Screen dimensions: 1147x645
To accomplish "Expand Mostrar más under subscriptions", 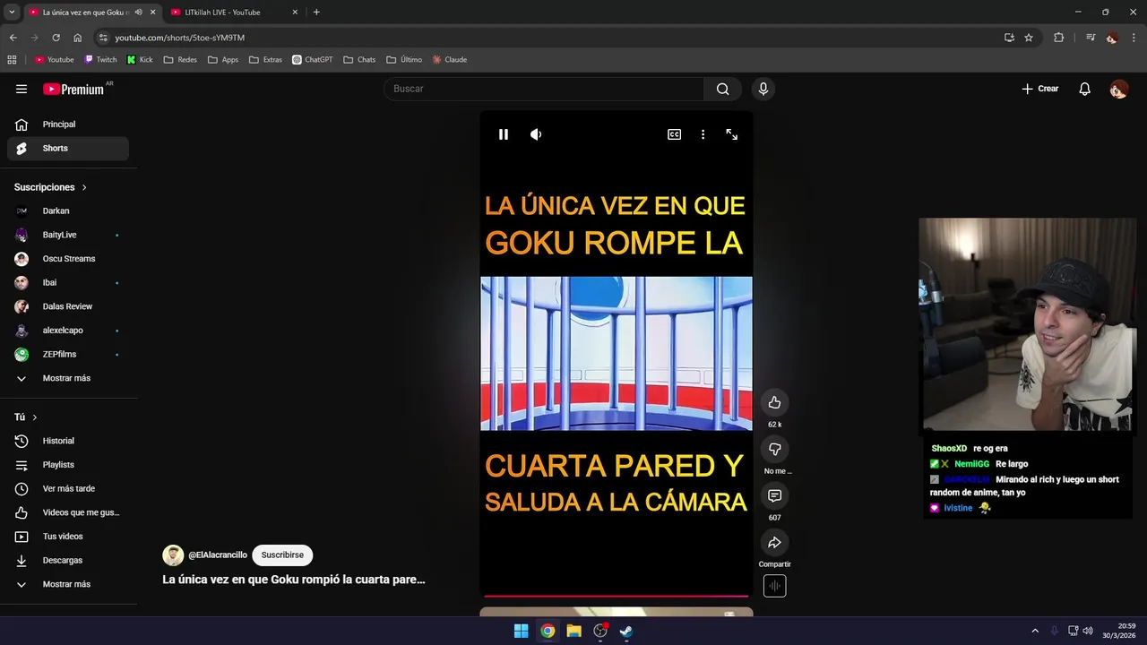I will point(68,378).
